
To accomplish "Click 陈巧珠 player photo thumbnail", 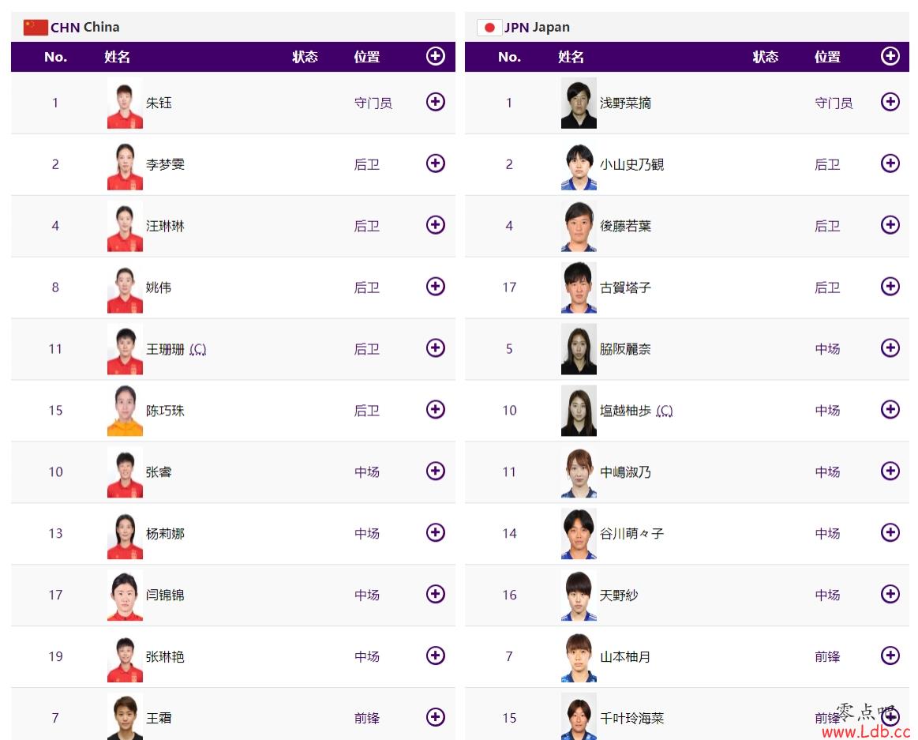I will tap(125, 411).
